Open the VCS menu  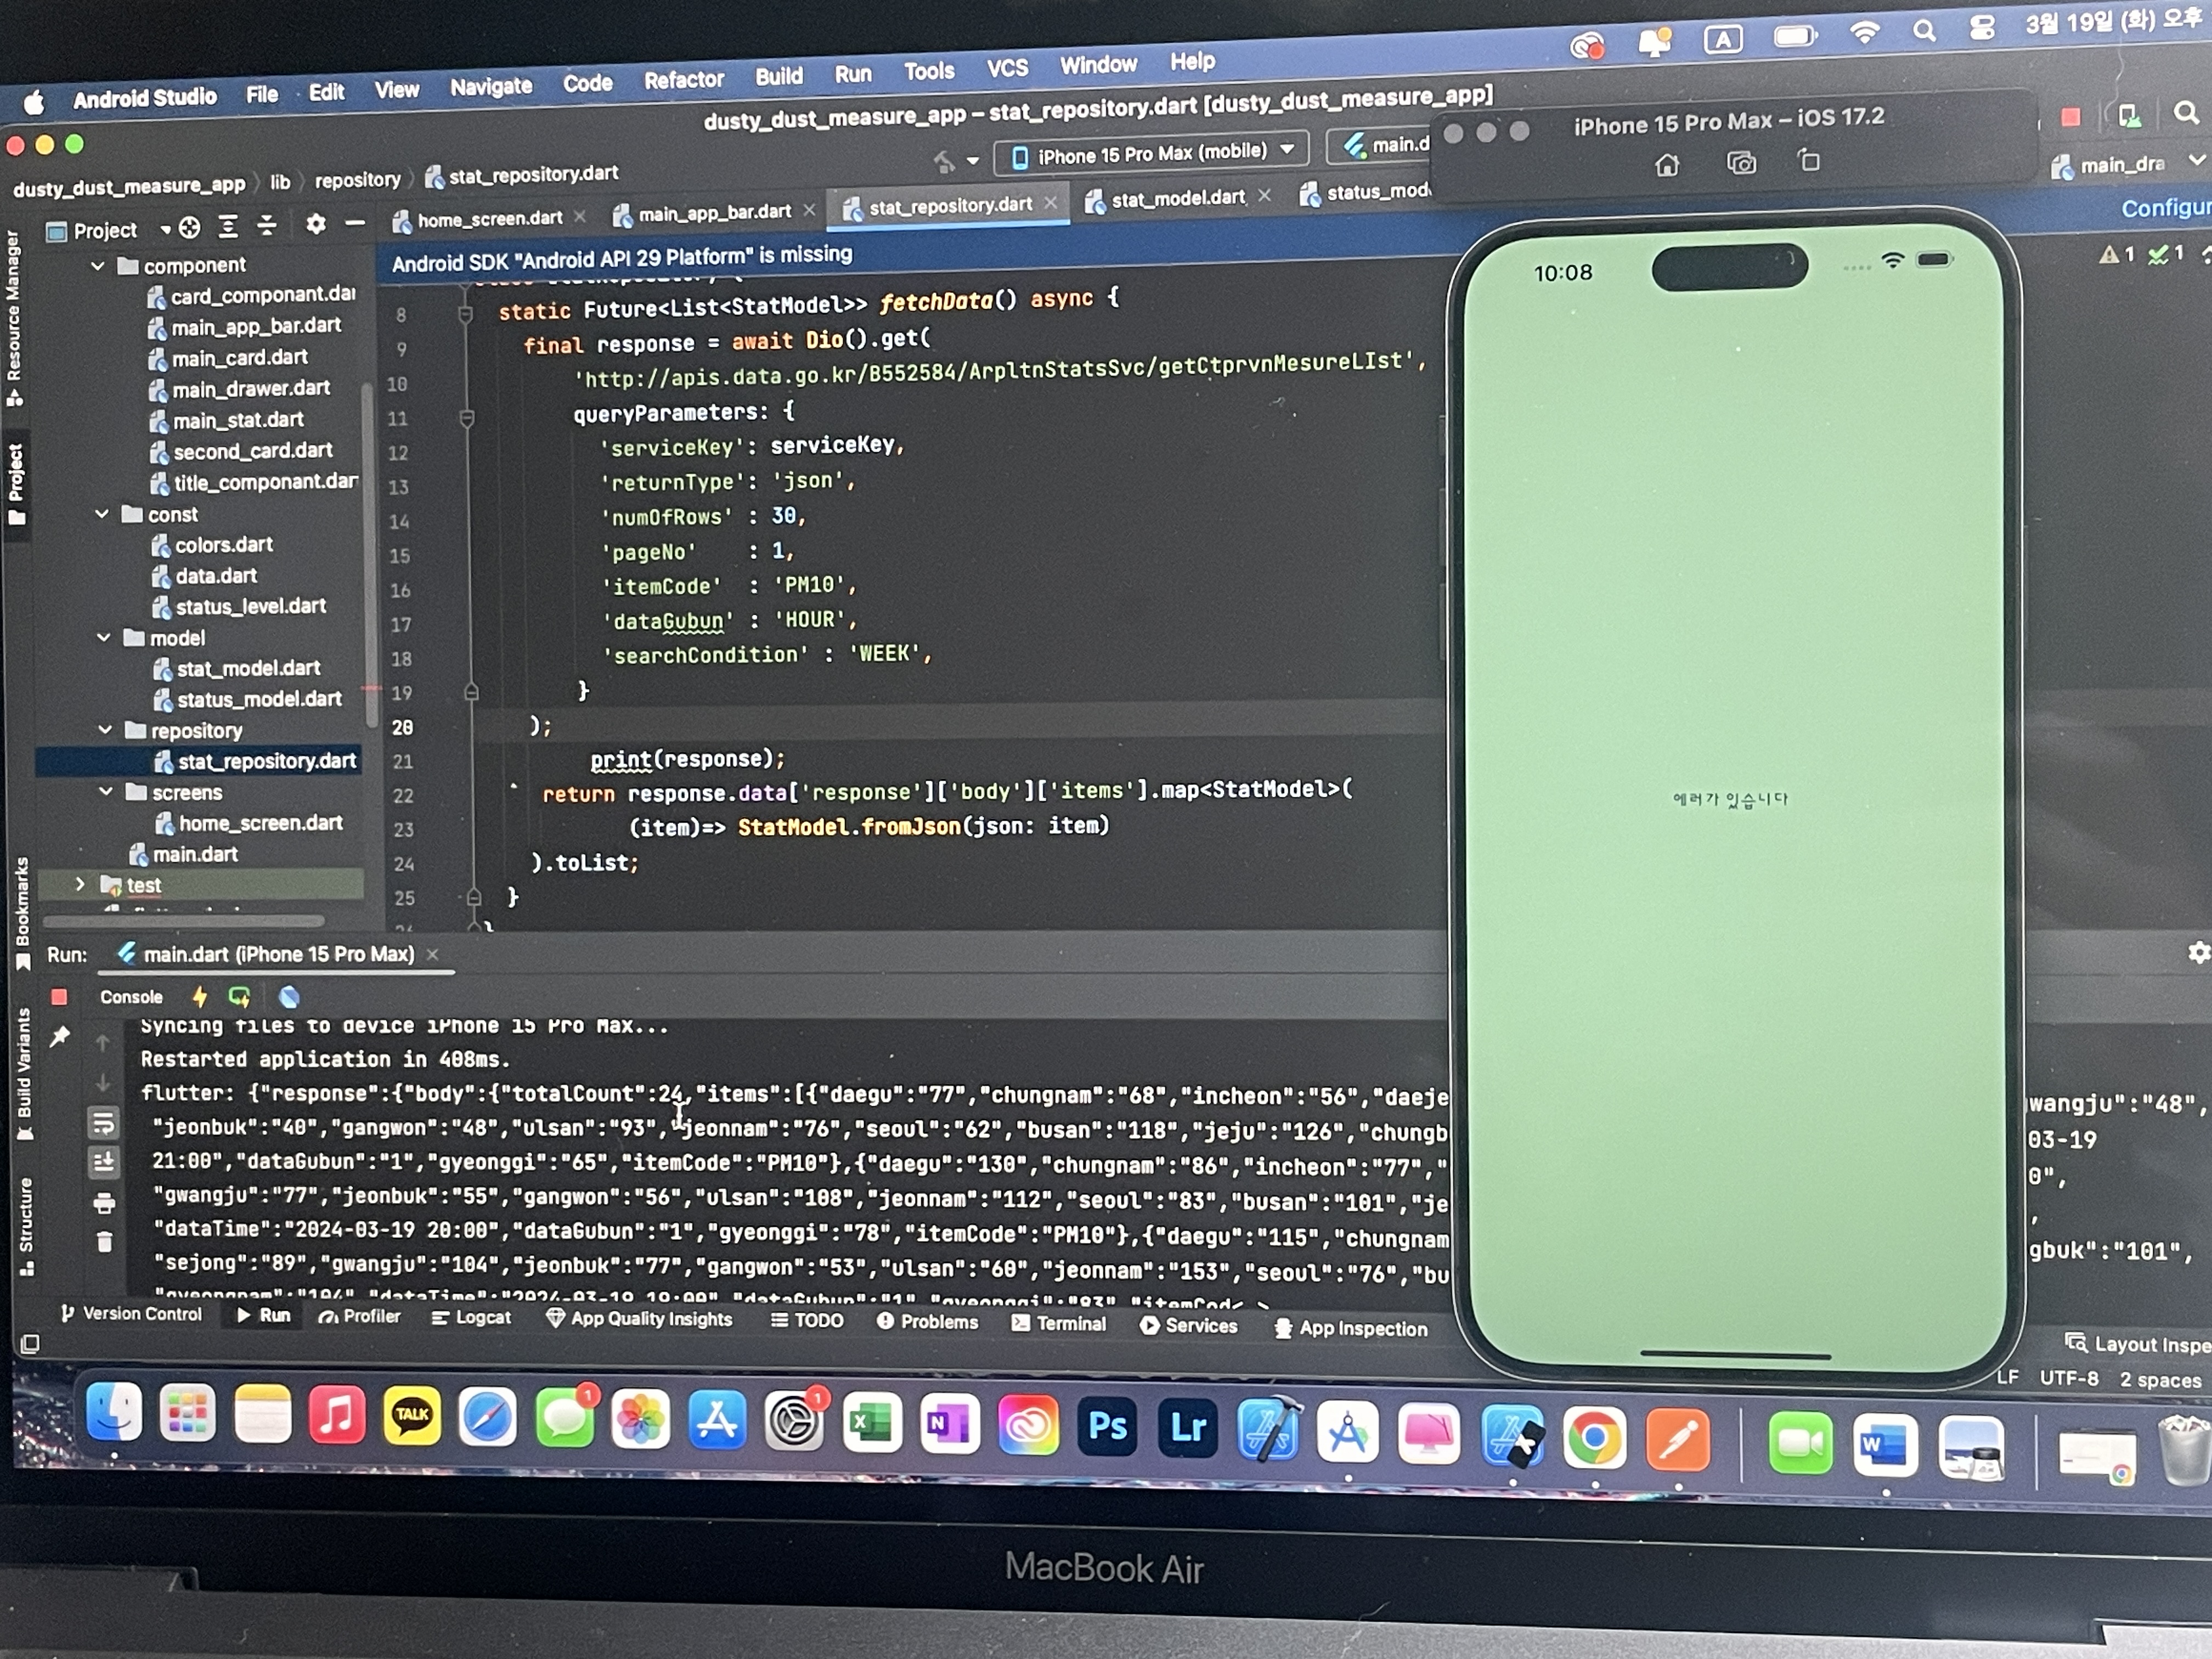(x=1007, y=68)
